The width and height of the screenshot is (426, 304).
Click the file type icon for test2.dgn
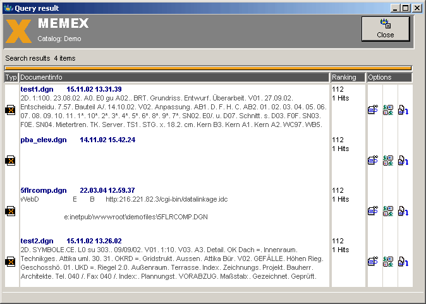pos(10,262)
